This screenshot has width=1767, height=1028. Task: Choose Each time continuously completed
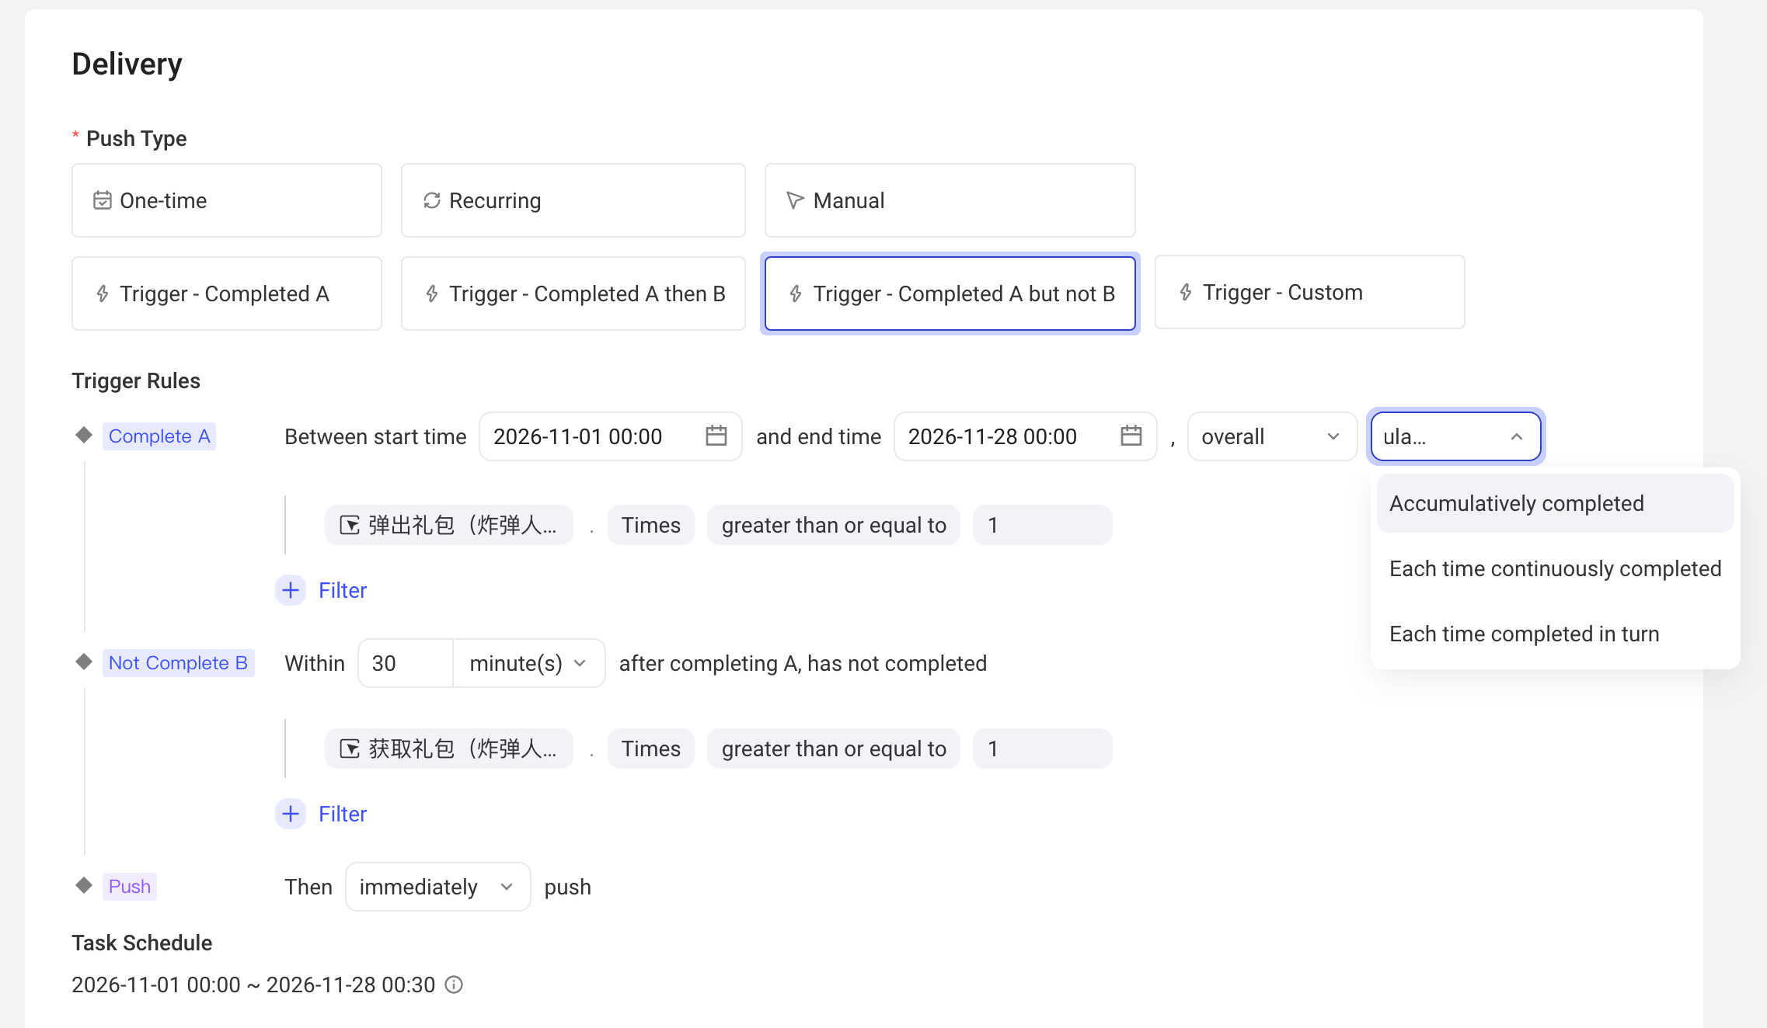pos(1555,568)
